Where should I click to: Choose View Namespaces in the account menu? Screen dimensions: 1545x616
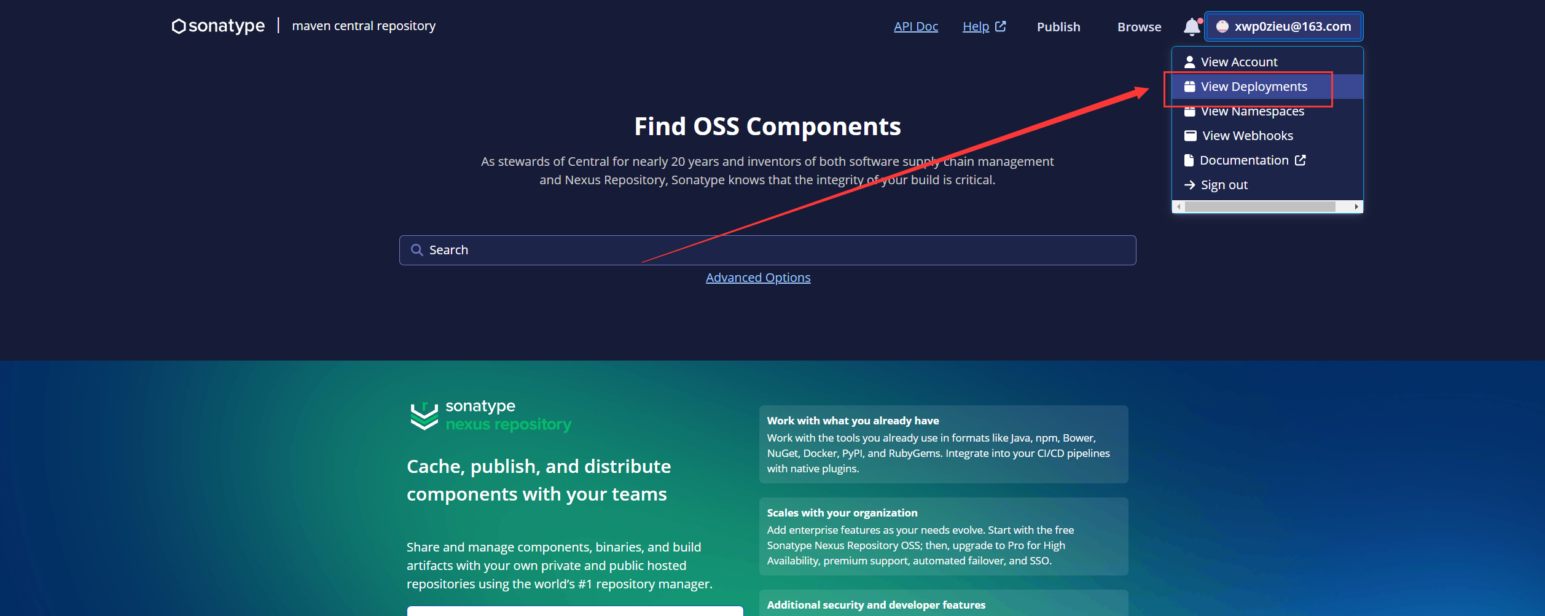coord(1267,111)
